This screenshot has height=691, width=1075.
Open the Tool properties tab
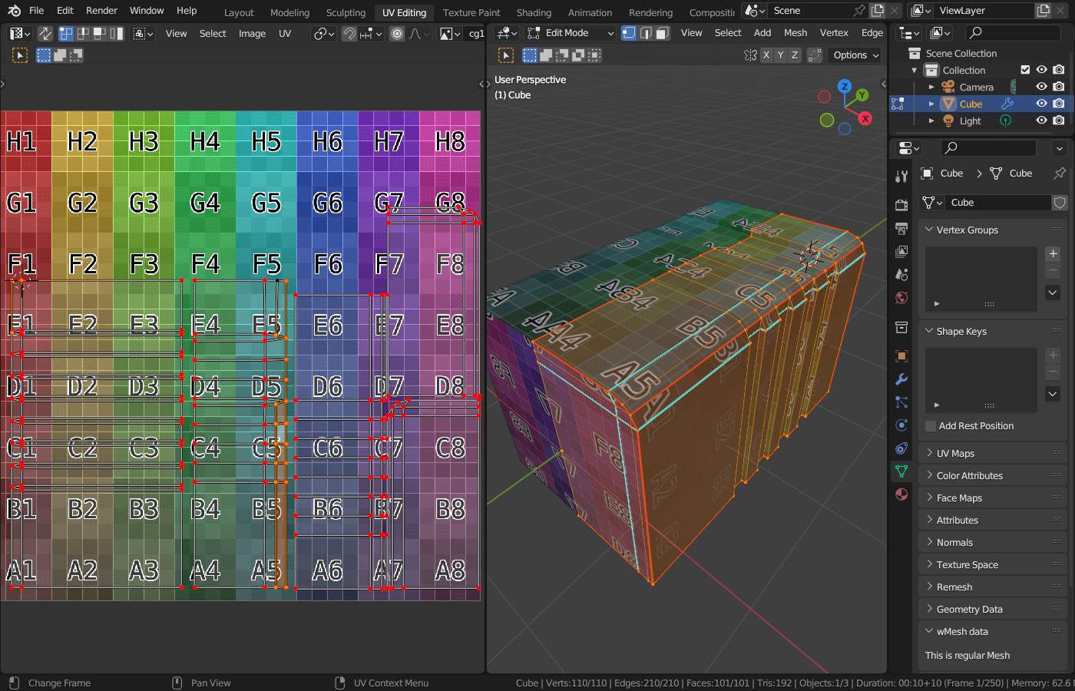coord(901,177)
